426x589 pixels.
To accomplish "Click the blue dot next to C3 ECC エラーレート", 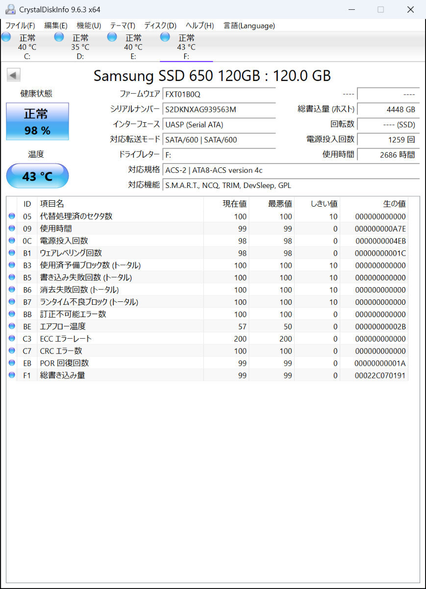I will [11, 339].
